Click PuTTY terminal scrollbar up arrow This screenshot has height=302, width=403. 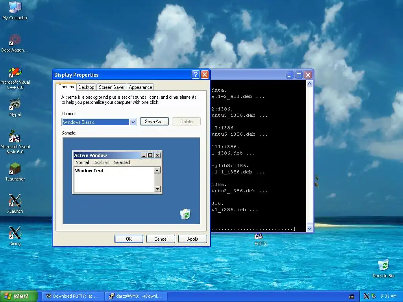pos(309,84)
